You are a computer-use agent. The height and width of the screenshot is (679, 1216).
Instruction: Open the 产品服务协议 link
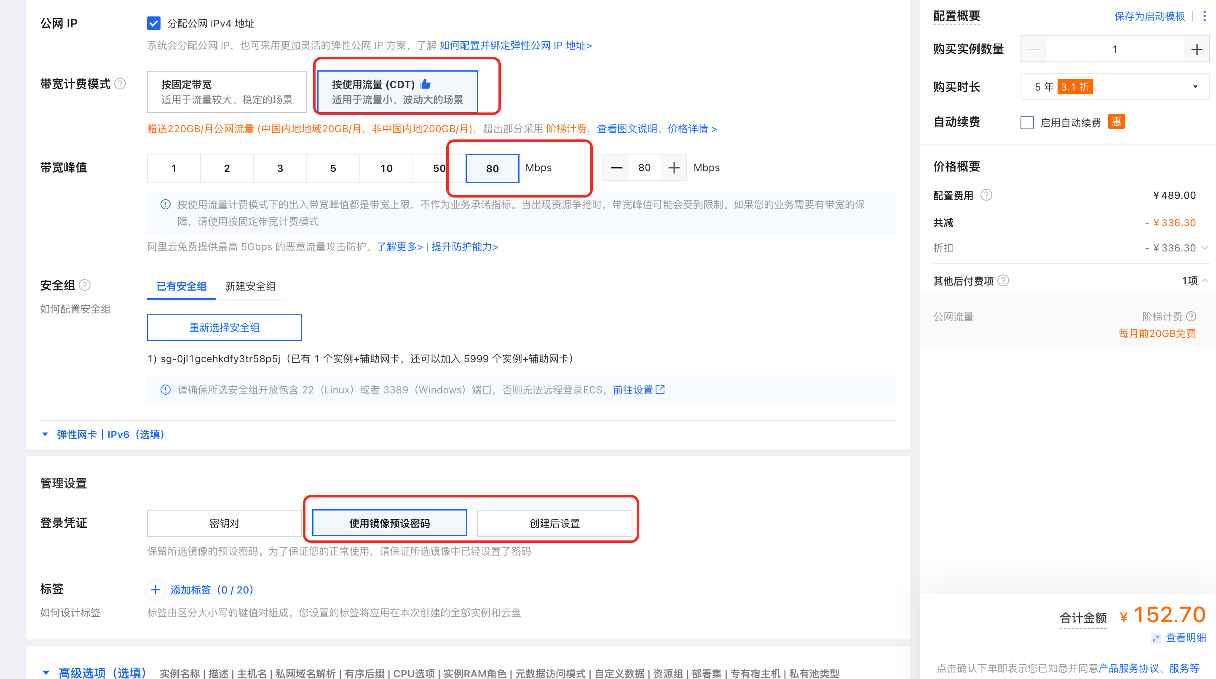click(x=1129, y=668)
